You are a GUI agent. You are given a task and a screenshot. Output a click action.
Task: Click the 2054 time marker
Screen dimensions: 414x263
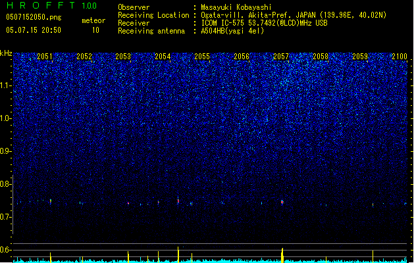[163, 57]
